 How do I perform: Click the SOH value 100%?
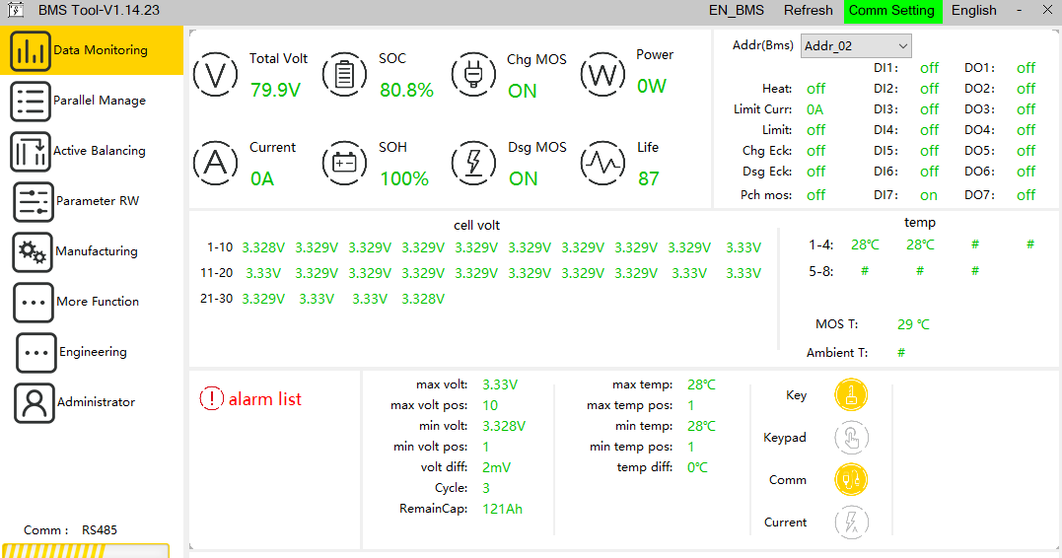[x=404, y=178]
